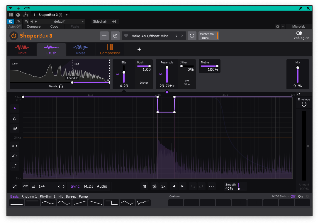Toggle the Dither option
Image resolution: width=319 pixels, height=224 pixels.
144,83
